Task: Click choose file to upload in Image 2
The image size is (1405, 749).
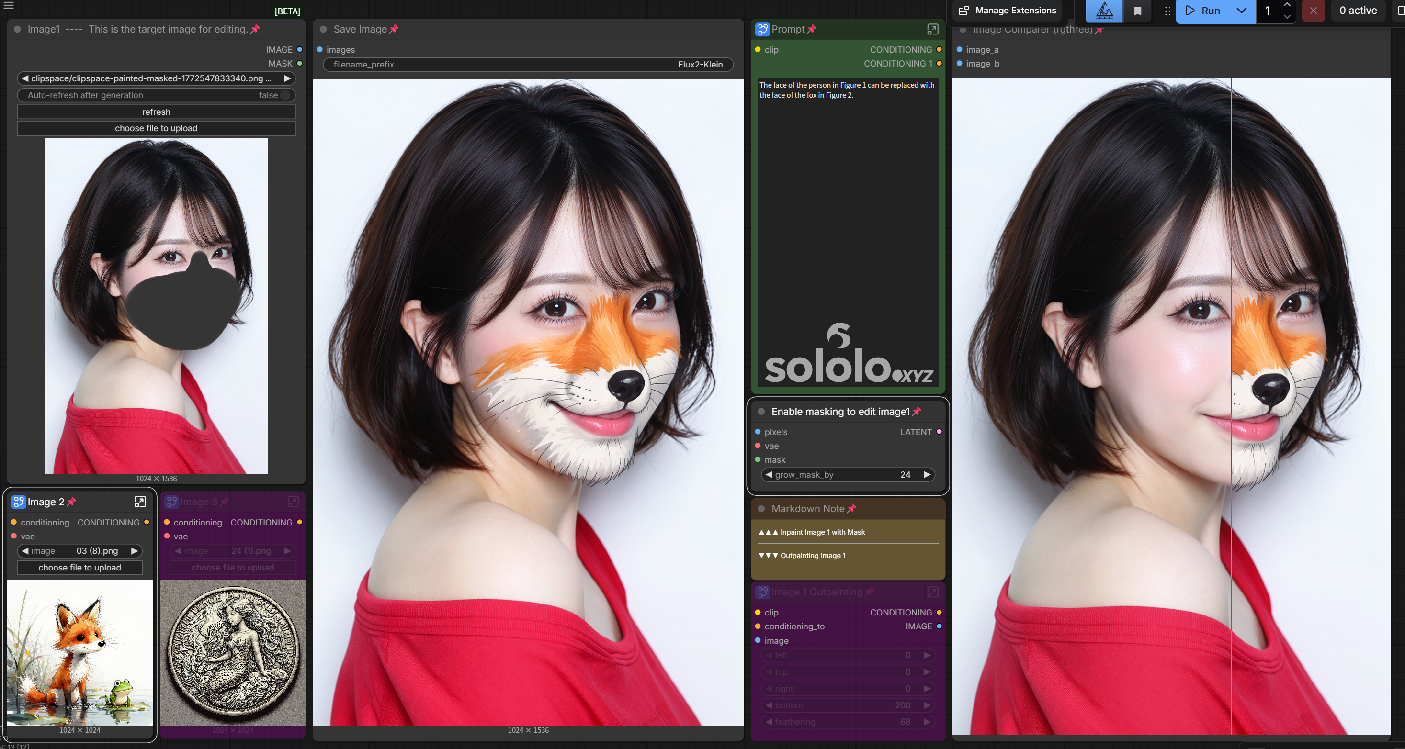Action: (x=79, y=568)
